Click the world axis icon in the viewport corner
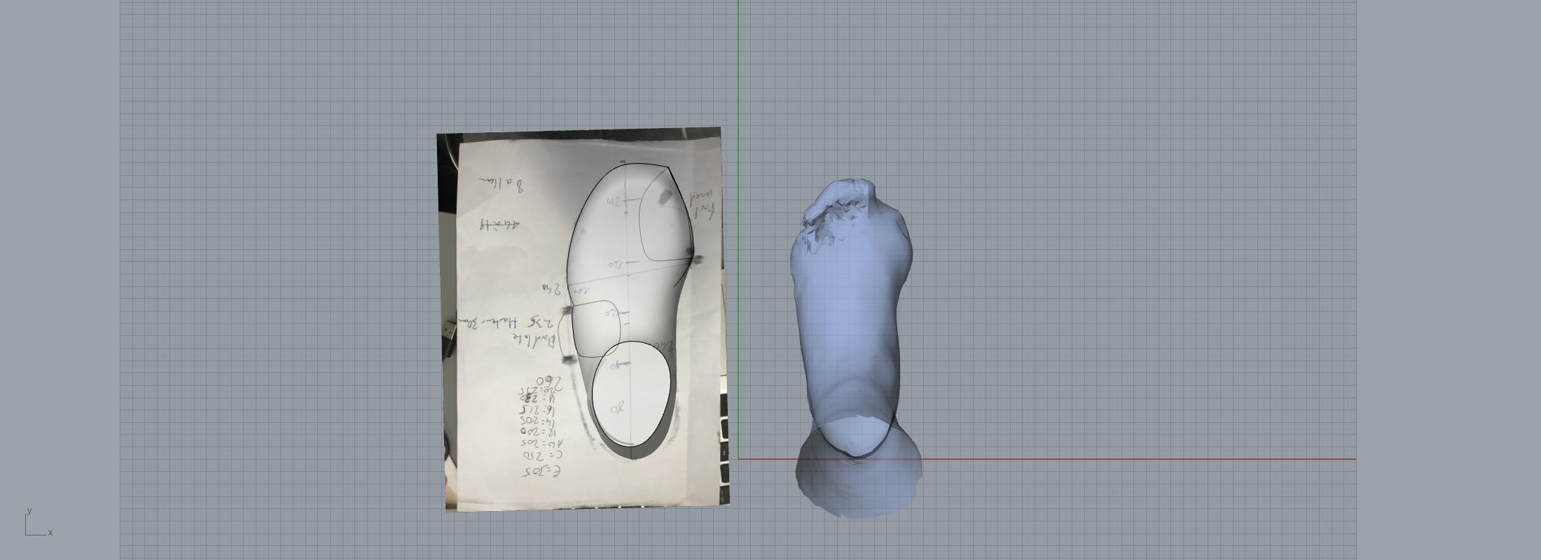This screenshot has width=1541, height=560. 39,522
